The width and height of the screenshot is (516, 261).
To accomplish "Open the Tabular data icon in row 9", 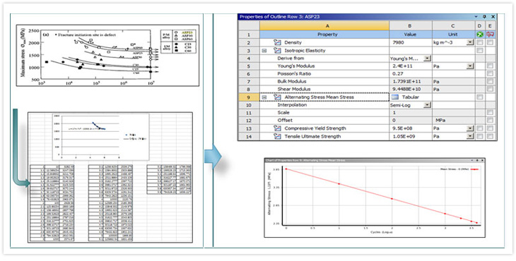I will click(395, 97).
